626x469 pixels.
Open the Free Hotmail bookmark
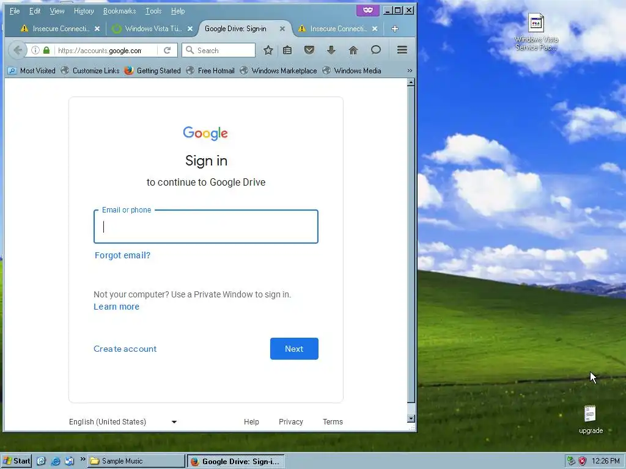[x=210, y=71]
